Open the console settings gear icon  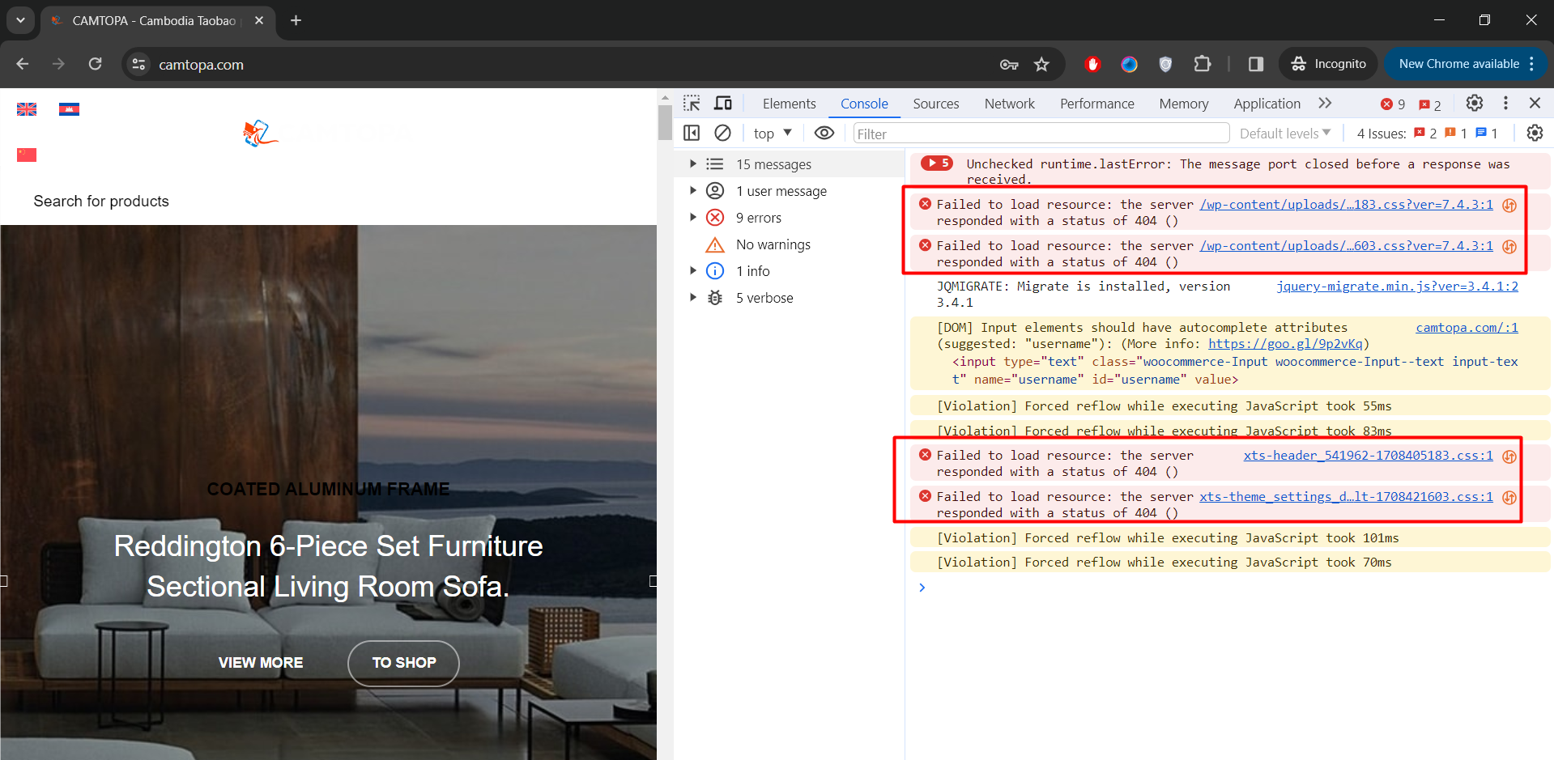click(x=1535, y=133)
